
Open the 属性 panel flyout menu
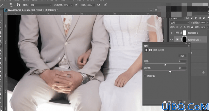[189, 46]
